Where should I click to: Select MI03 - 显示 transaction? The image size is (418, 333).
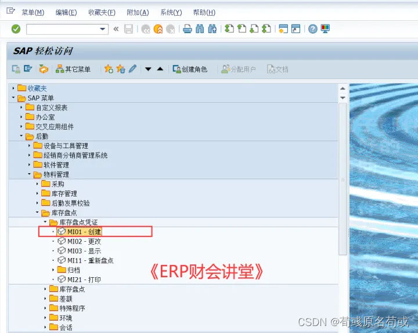tap(80, 251)
